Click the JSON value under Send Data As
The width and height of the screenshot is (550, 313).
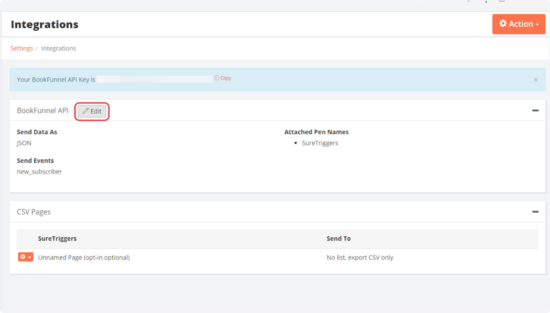24,143
